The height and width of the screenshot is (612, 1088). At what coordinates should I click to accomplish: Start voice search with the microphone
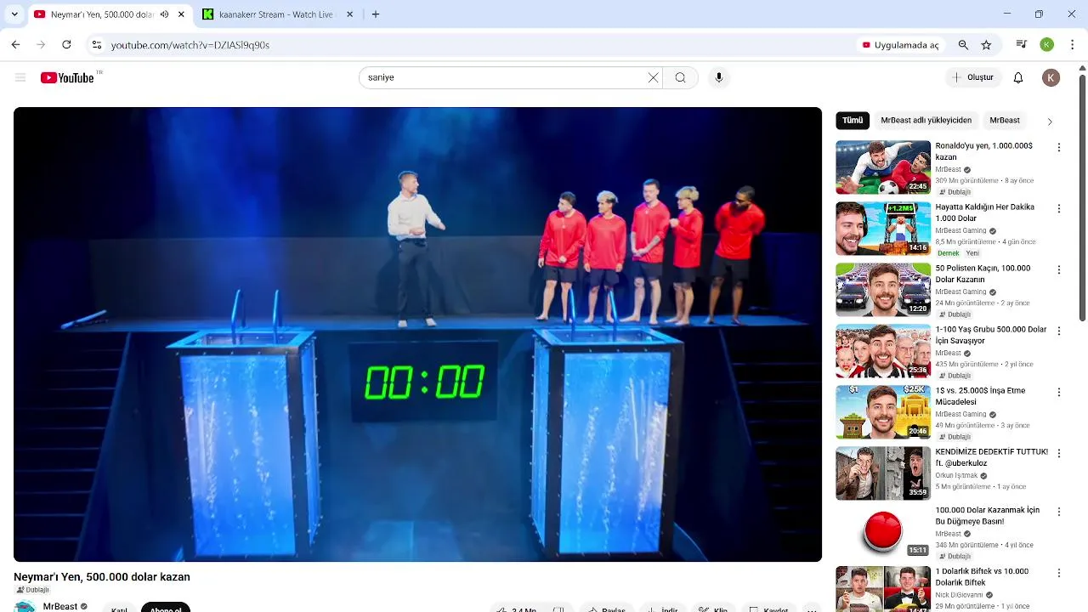718,77
